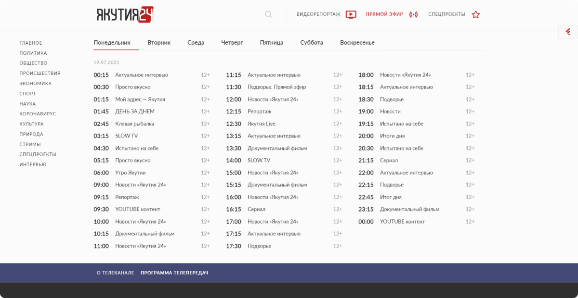Image resolution: width=578 pixels, height=298 pixels.
Task: Open ИНТЕРВЬЮ section in sidebar
Action: tap(33, 164)
